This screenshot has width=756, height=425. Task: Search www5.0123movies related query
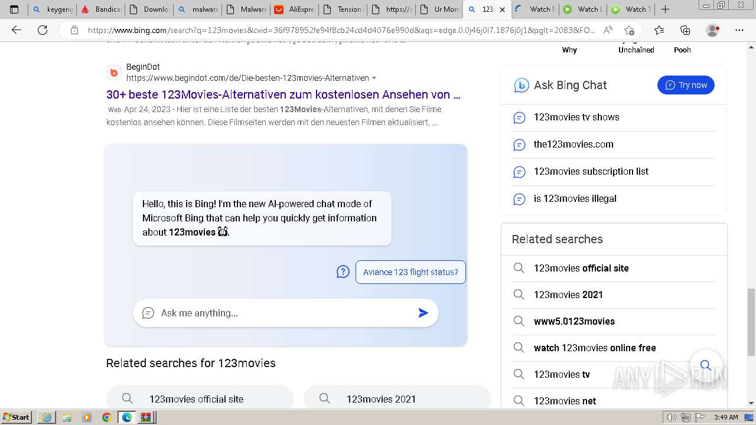[x=614, y=321]
